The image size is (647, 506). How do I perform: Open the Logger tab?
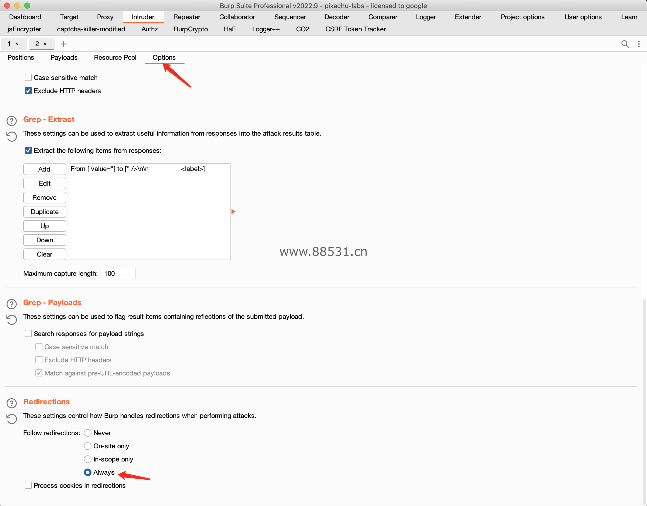pos(426,17)
